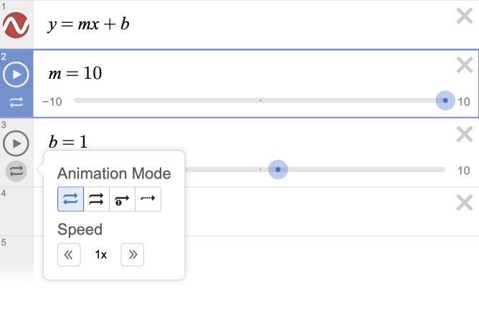This screenshot has height=319, width=479.
Task: Close animation properties icon for slider b
Action: (16, 171)
